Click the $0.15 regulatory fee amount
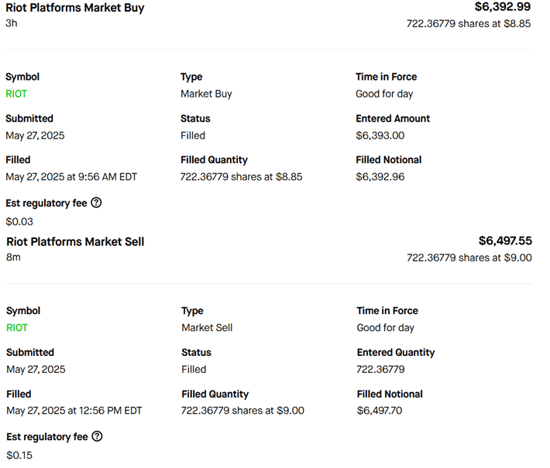This screenshot has width=550, height=468. pos(20,455)
